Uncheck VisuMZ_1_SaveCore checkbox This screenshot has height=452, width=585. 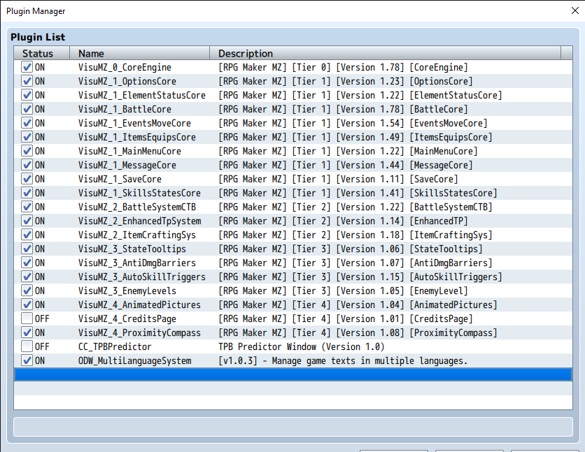click(x=27, y=179)
